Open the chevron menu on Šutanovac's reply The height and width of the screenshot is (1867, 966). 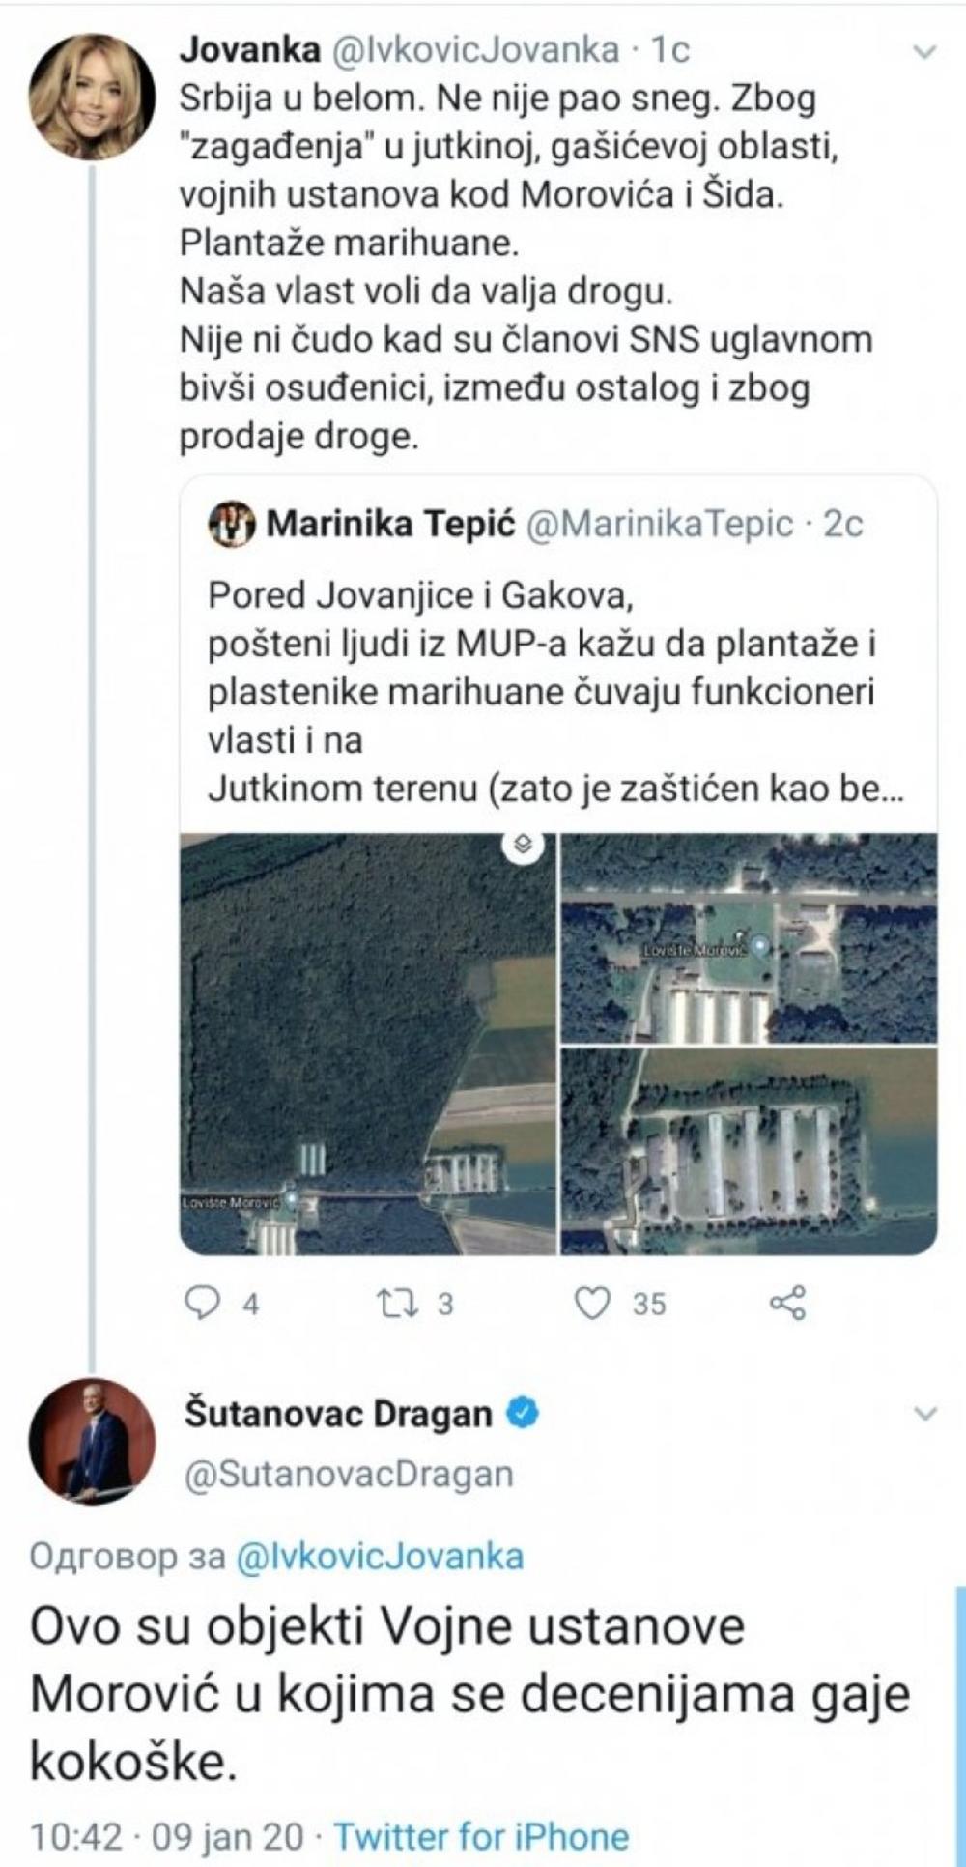click(x=924, y=1415)
